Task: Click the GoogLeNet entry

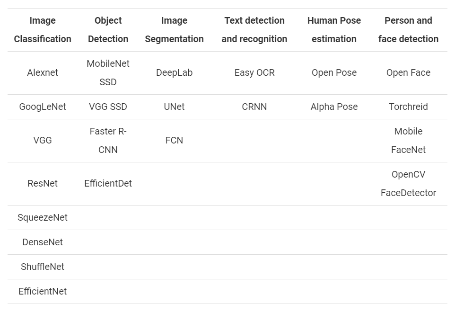Action: (43, 107)
